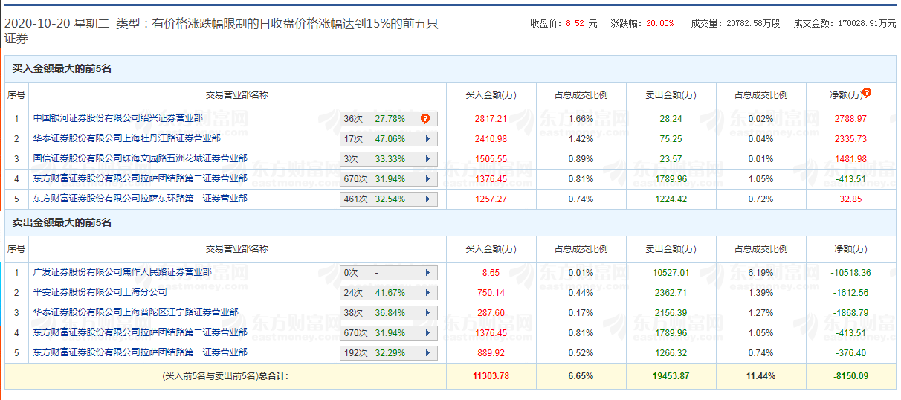Expand the 0次 arrow for 广发证券焦作人民路
Viewport: 901px width, 400px height.
427,273
